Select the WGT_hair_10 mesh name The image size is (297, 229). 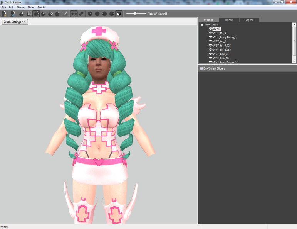[221, 58]
